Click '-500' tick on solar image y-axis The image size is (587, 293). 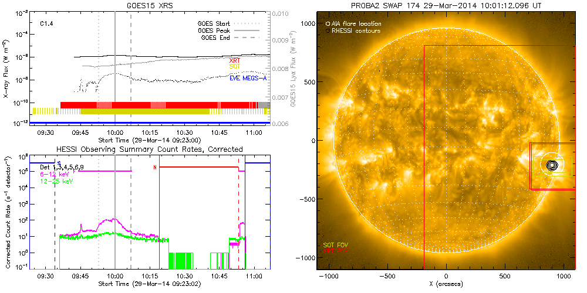[x=306, y=199]
